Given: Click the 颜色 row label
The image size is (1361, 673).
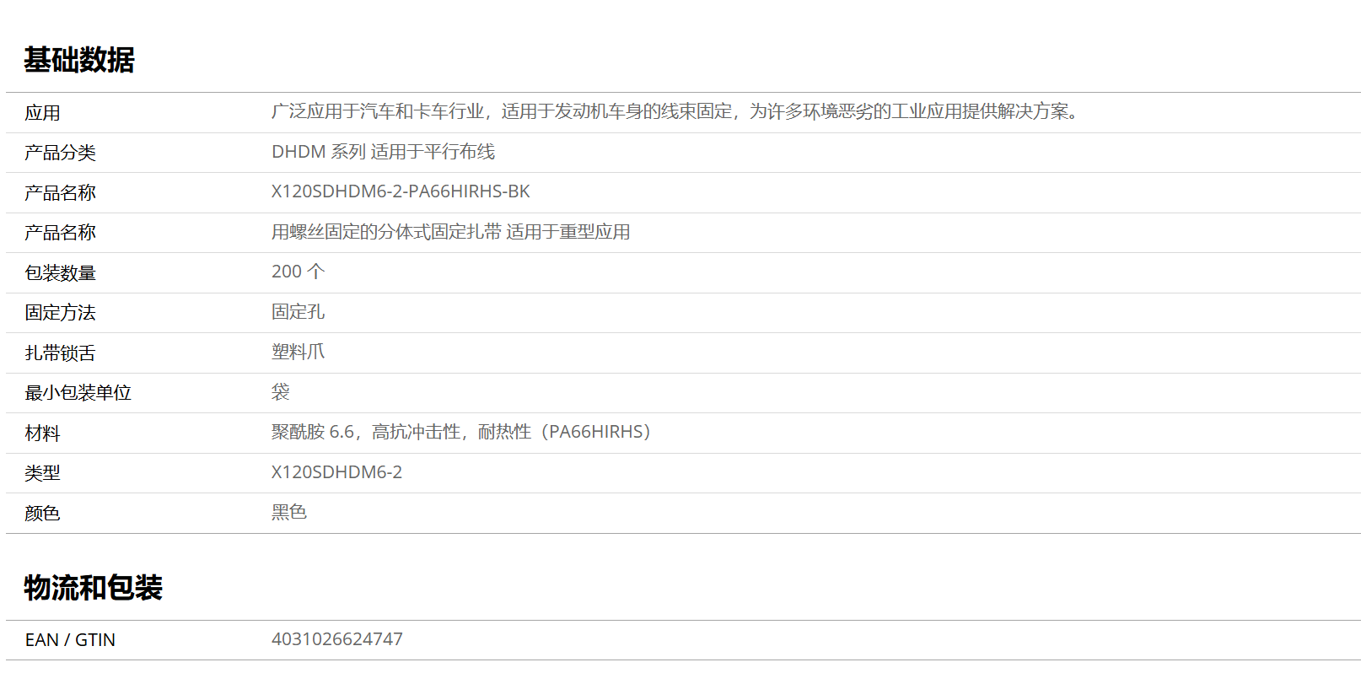Looking at the screenshot, I should [42, 514].
